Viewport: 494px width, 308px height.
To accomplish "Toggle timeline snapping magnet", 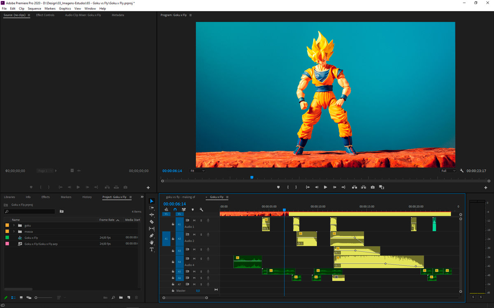I will (175, 210).
